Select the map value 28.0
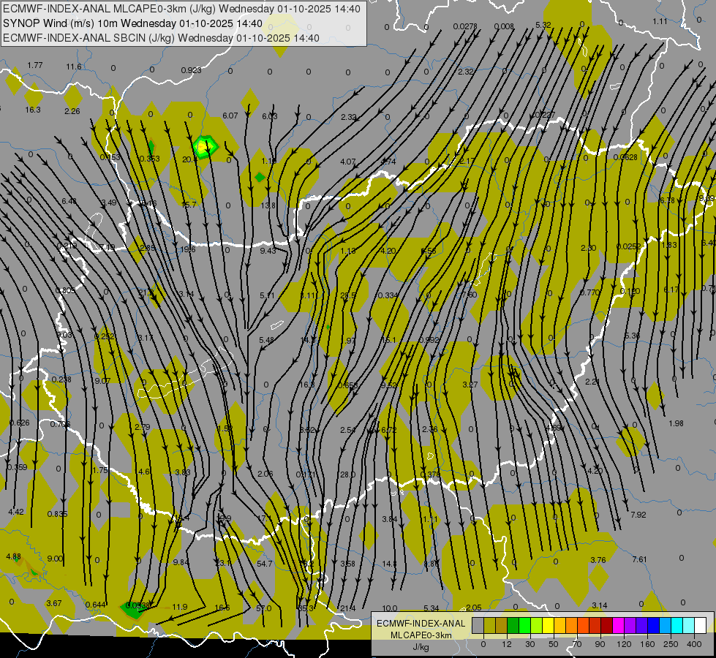 pyautogui.click(x=347, y=474)
